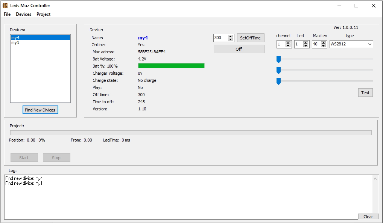This screenshot has height=223, width=383.
Task: Increment the chennel number spinner
Action: [288, 42]
